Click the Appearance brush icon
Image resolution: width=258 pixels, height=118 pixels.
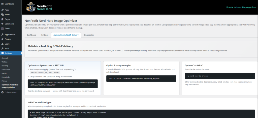coord(2,35)
